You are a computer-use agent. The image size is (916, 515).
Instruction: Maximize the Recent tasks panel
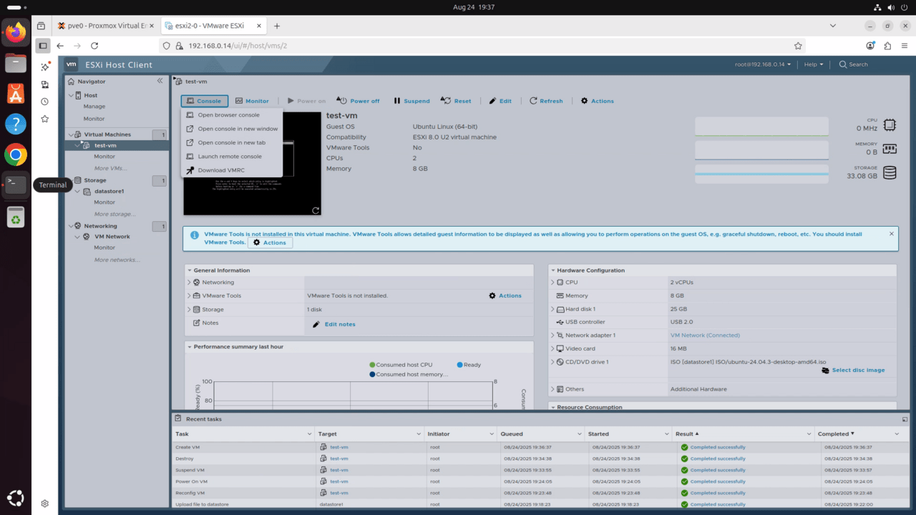tap(905, 419)
